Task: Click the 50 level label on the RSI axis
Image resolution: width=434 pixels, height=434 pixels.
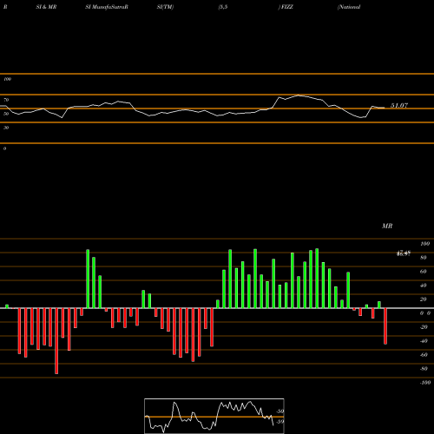Action: point(6,114)
